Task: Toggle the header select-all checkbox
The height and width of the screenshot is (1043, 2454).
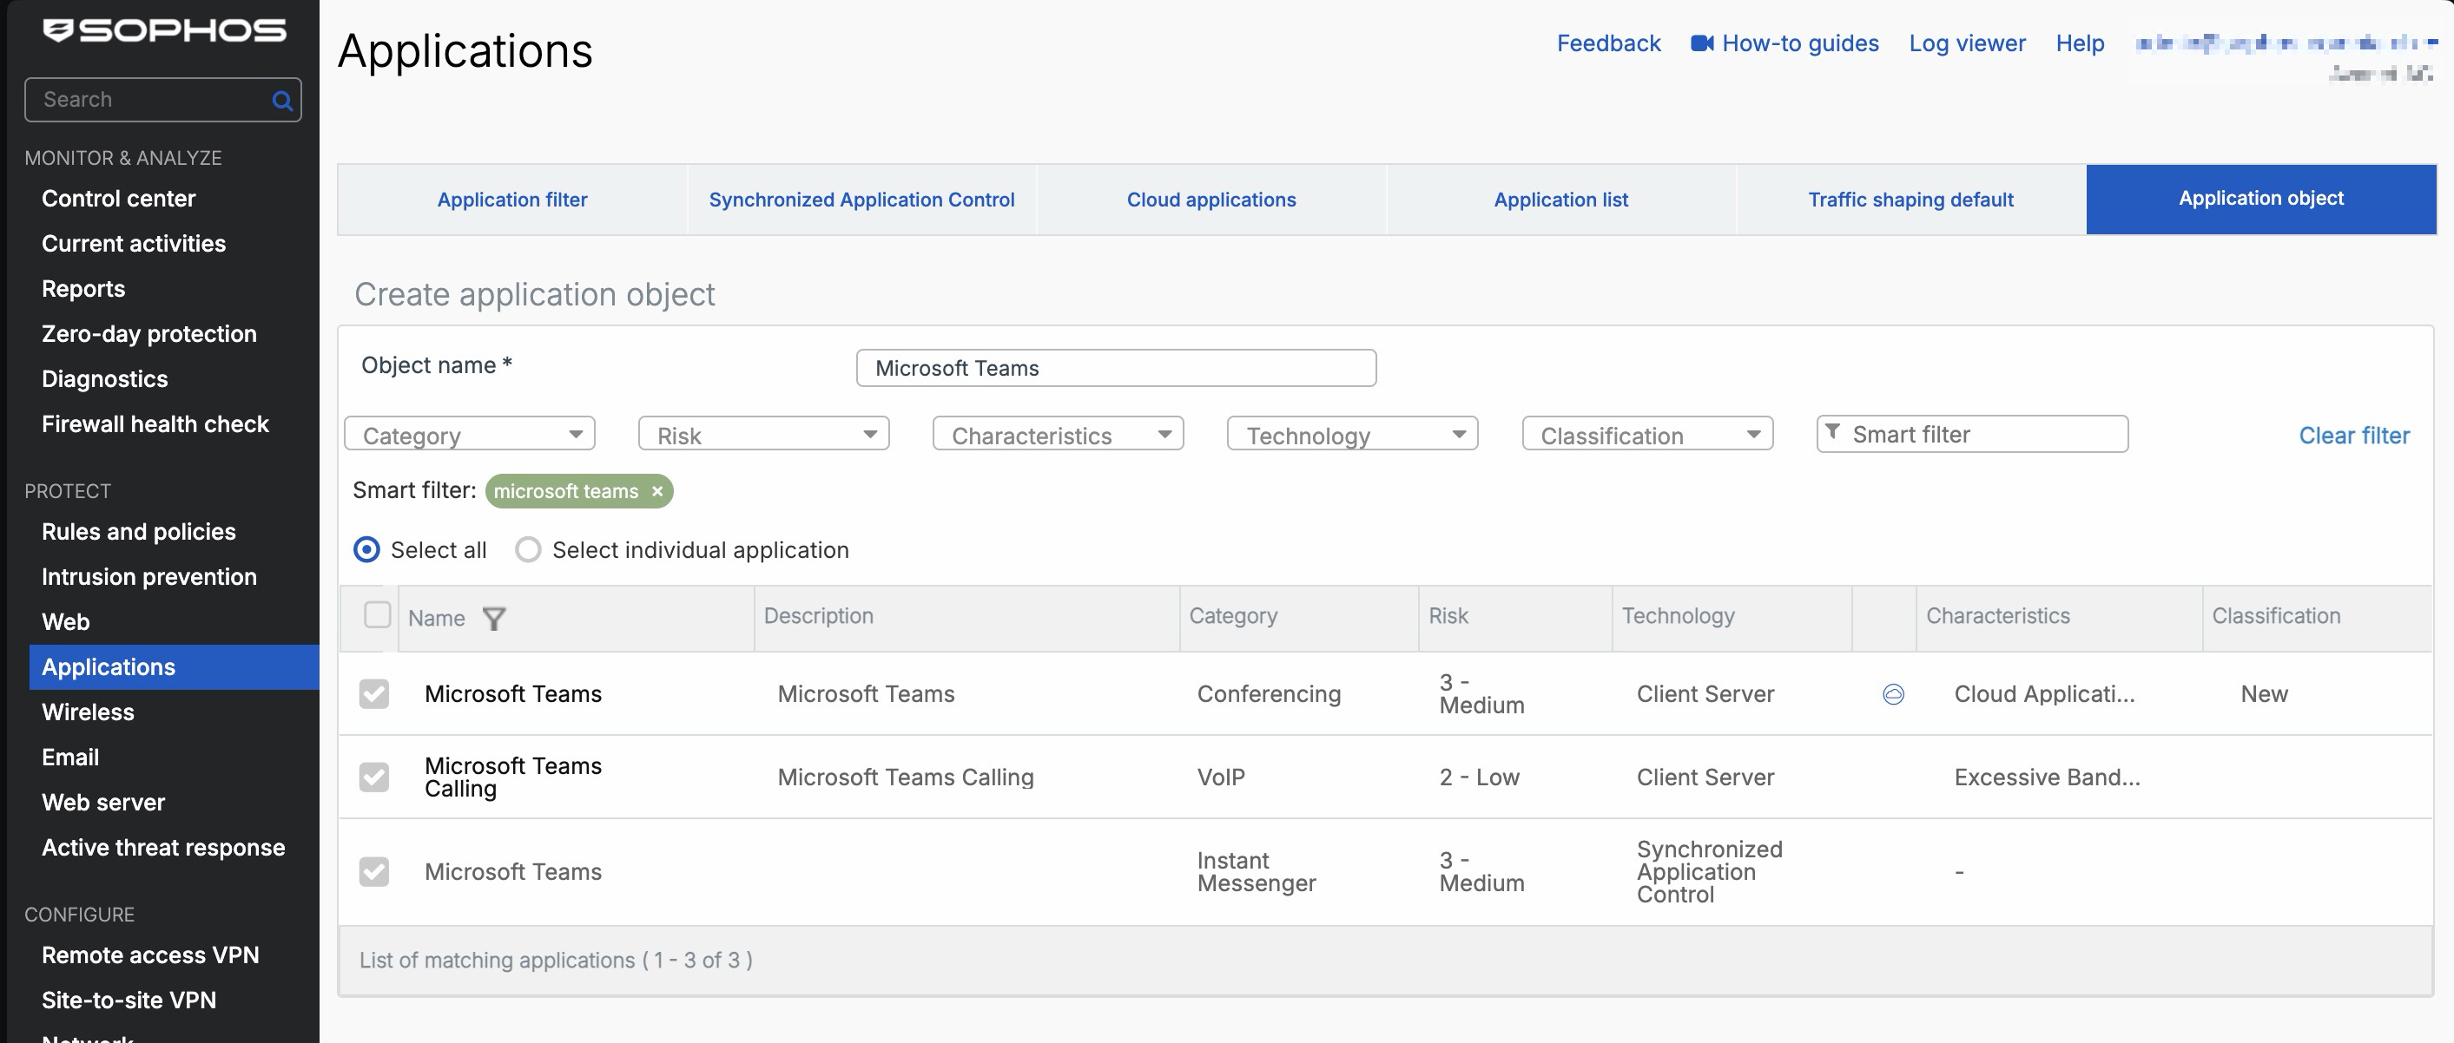Action: (x=377, y=614)
